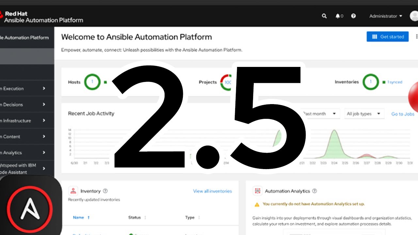
Task: Click the Inventories count circle
Action: click(x=370, y=82)
